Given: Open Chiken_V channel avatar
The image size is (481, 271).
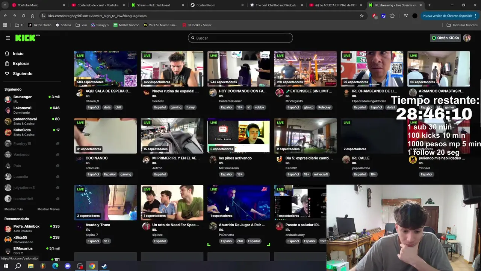Looking at the screenshot, I should pyautogui.click(x=80, y=93).
